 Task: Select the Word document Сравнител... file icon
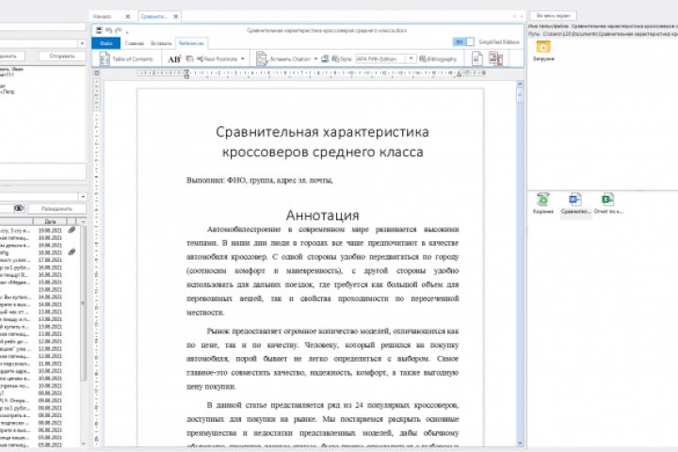[575, 203]
